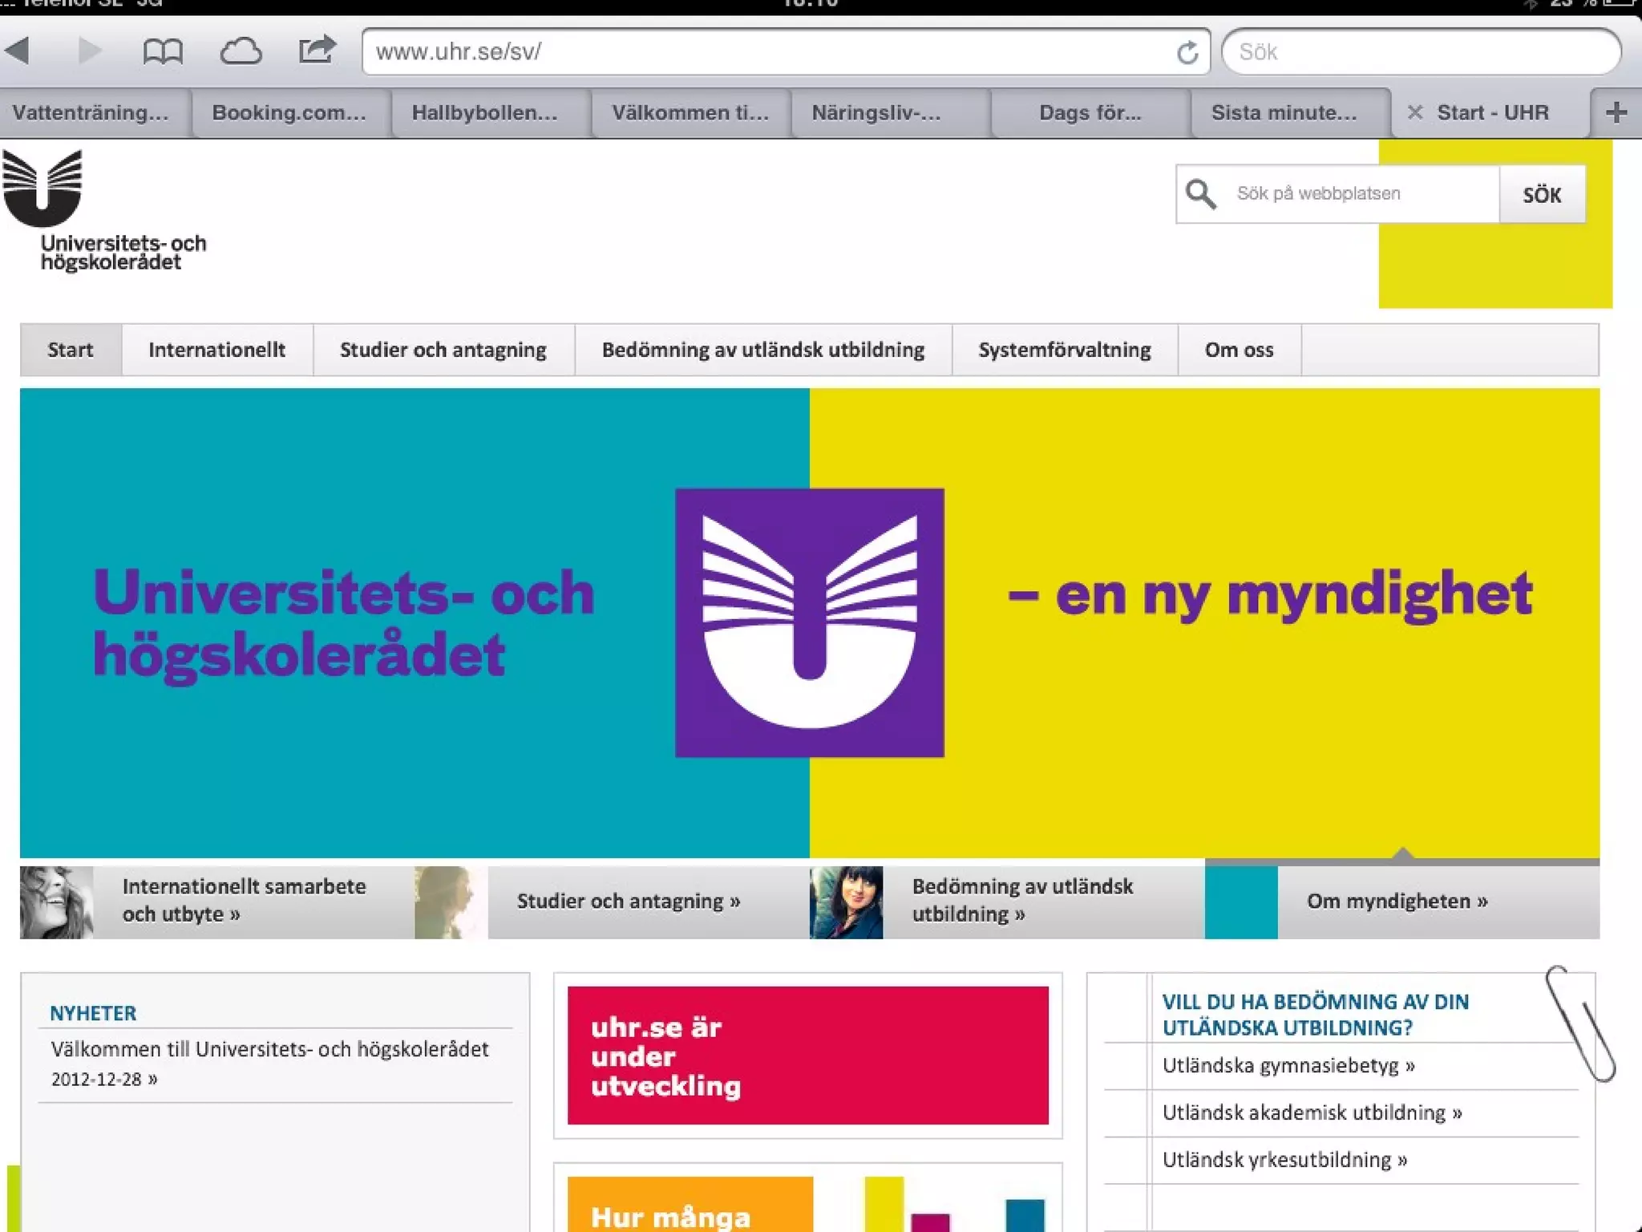Switch to the Booking.com tab
The image size is (1642, 1232).
[x=289, y=112]
